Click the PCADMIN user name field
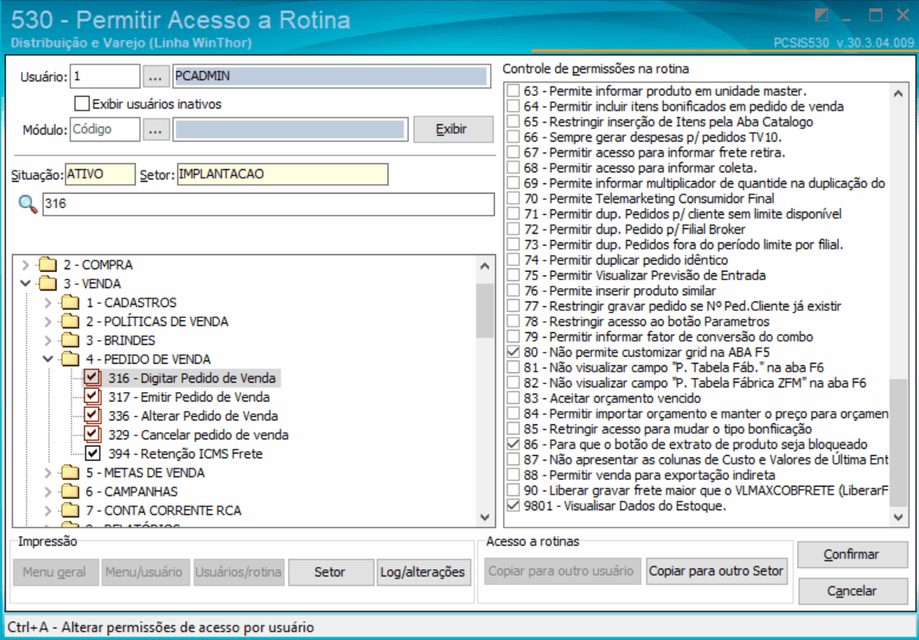This screenshot has width=919, height=640. click(332, 76)
